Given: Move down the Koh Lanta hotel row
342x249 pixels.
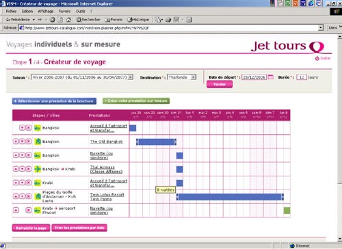Looking at the screenshot, I should point(22,196).
